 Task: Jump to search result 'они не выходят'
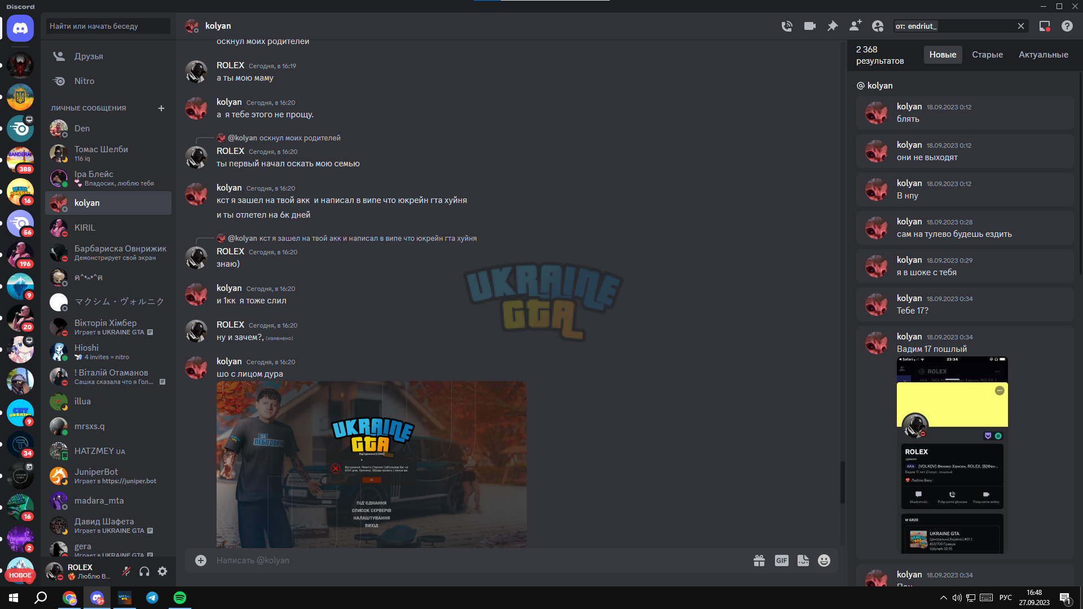(965, 151)
